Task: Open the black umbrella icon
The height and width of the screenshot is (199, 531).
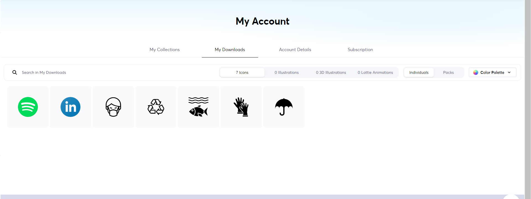Action: click(x=284, y=107)
